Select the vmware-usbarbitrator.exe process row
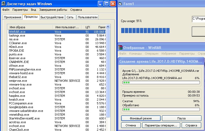This screenshot has height=131, width=205. click(57, 111)
